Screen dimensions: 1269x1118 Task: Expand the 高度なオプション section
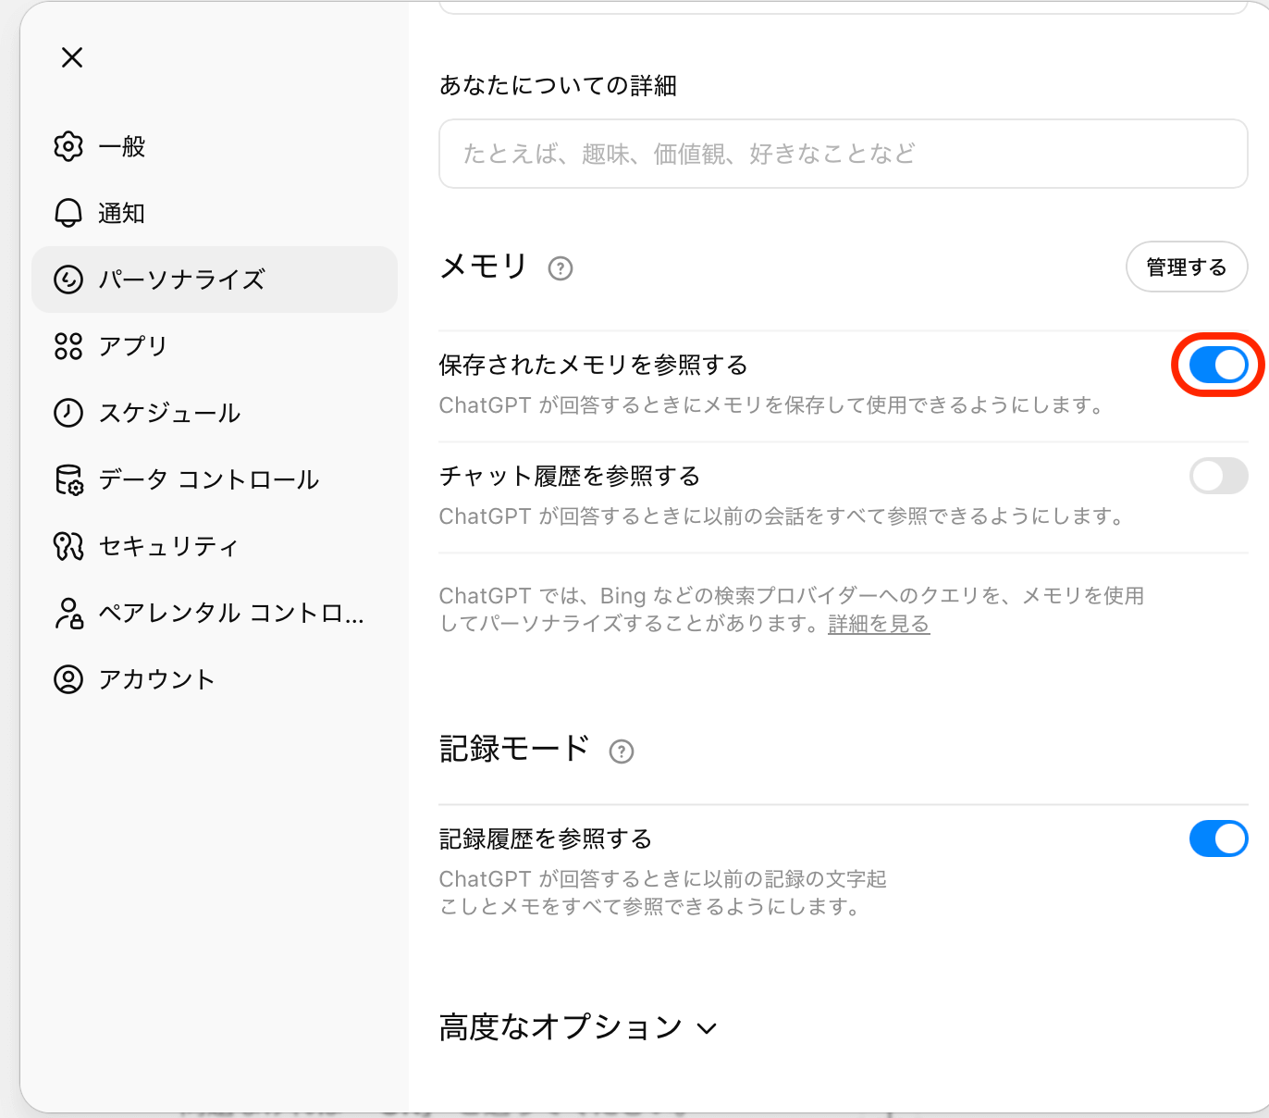coord(578,1027)
